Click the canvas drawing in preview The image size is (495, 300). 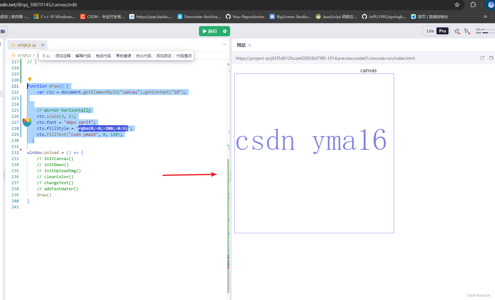coord(314,153)
